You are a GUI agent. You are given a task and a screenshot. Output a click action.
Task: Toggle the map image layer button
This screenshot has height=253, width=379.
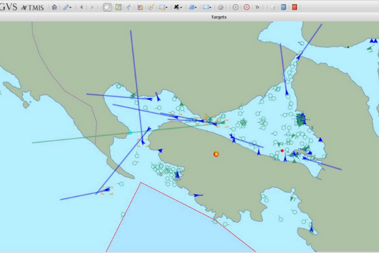(118, 7)
